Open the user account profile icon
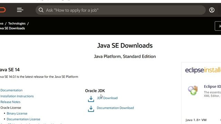Screen dimensions: 221x124 (x=212, y=10)
